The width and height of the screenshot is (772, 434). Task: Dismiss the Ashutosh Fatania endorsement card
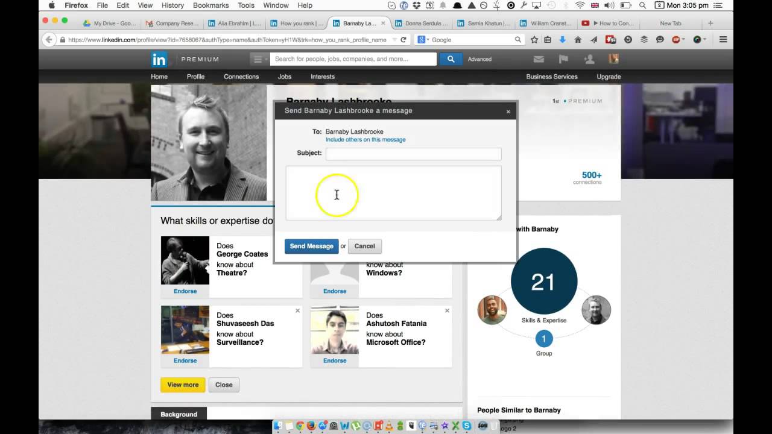(447, 310)
